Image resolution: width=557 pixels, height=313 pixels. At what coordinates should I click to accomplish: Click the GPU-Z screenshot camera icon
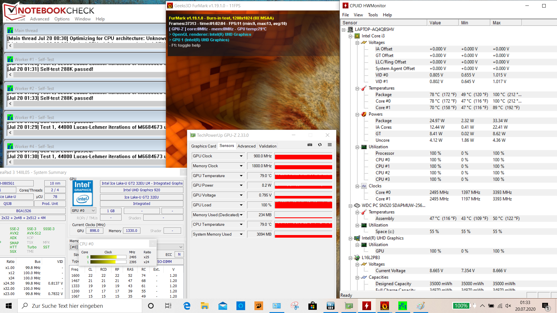click(x=310, y=145)
